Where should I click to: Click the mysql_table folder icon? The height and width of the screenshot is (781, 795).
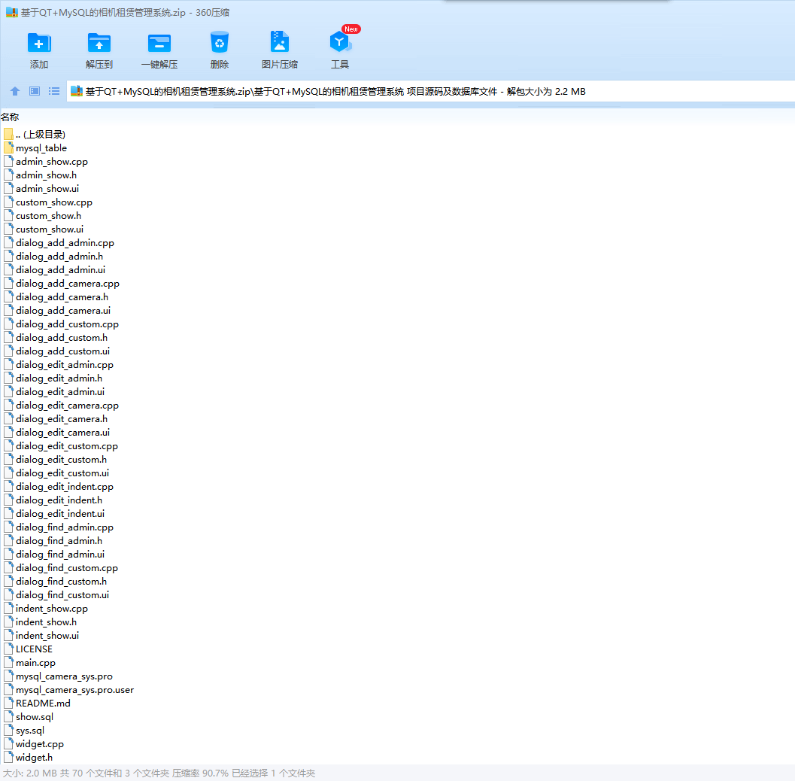[8, 148]
